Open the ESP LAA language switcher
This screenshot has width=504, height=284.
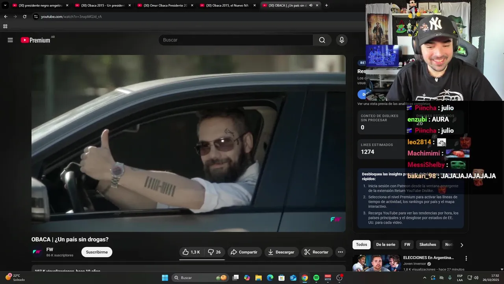[460, 278]
